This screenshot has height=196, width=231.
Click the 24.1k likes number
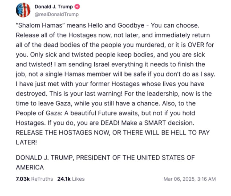(x=64, y=179)
